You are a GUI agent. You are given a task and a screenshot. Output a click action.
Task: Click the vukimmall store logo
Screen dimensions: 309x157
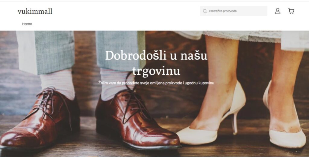click(x=35, y=11)
